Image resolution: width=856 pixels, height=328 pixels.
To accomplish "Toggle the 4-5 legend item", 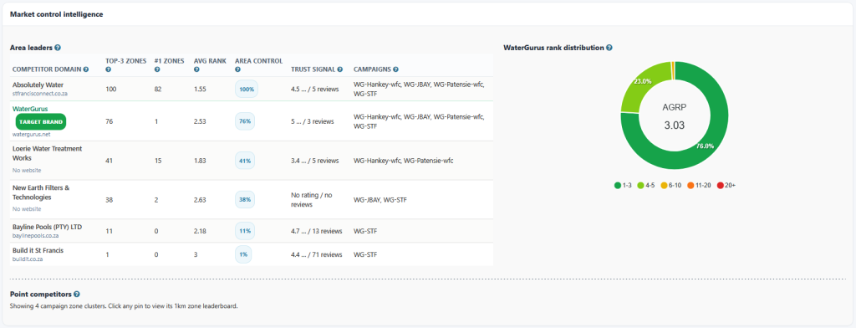I will point(647,186).
